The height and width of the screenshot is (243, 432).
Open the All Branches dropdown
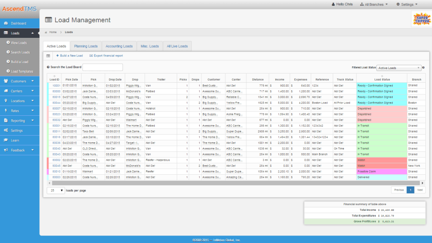coord(374,4)
